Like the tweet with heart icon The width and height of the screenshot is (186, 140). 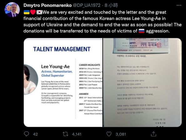[x=109, y=134]
